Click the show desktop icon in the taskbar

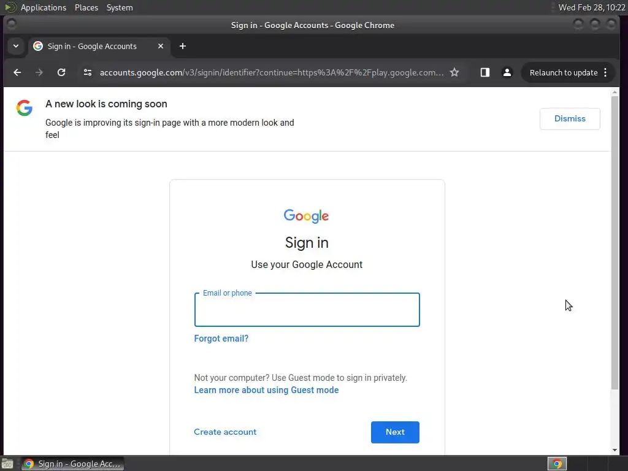click(x=7, y=464)
